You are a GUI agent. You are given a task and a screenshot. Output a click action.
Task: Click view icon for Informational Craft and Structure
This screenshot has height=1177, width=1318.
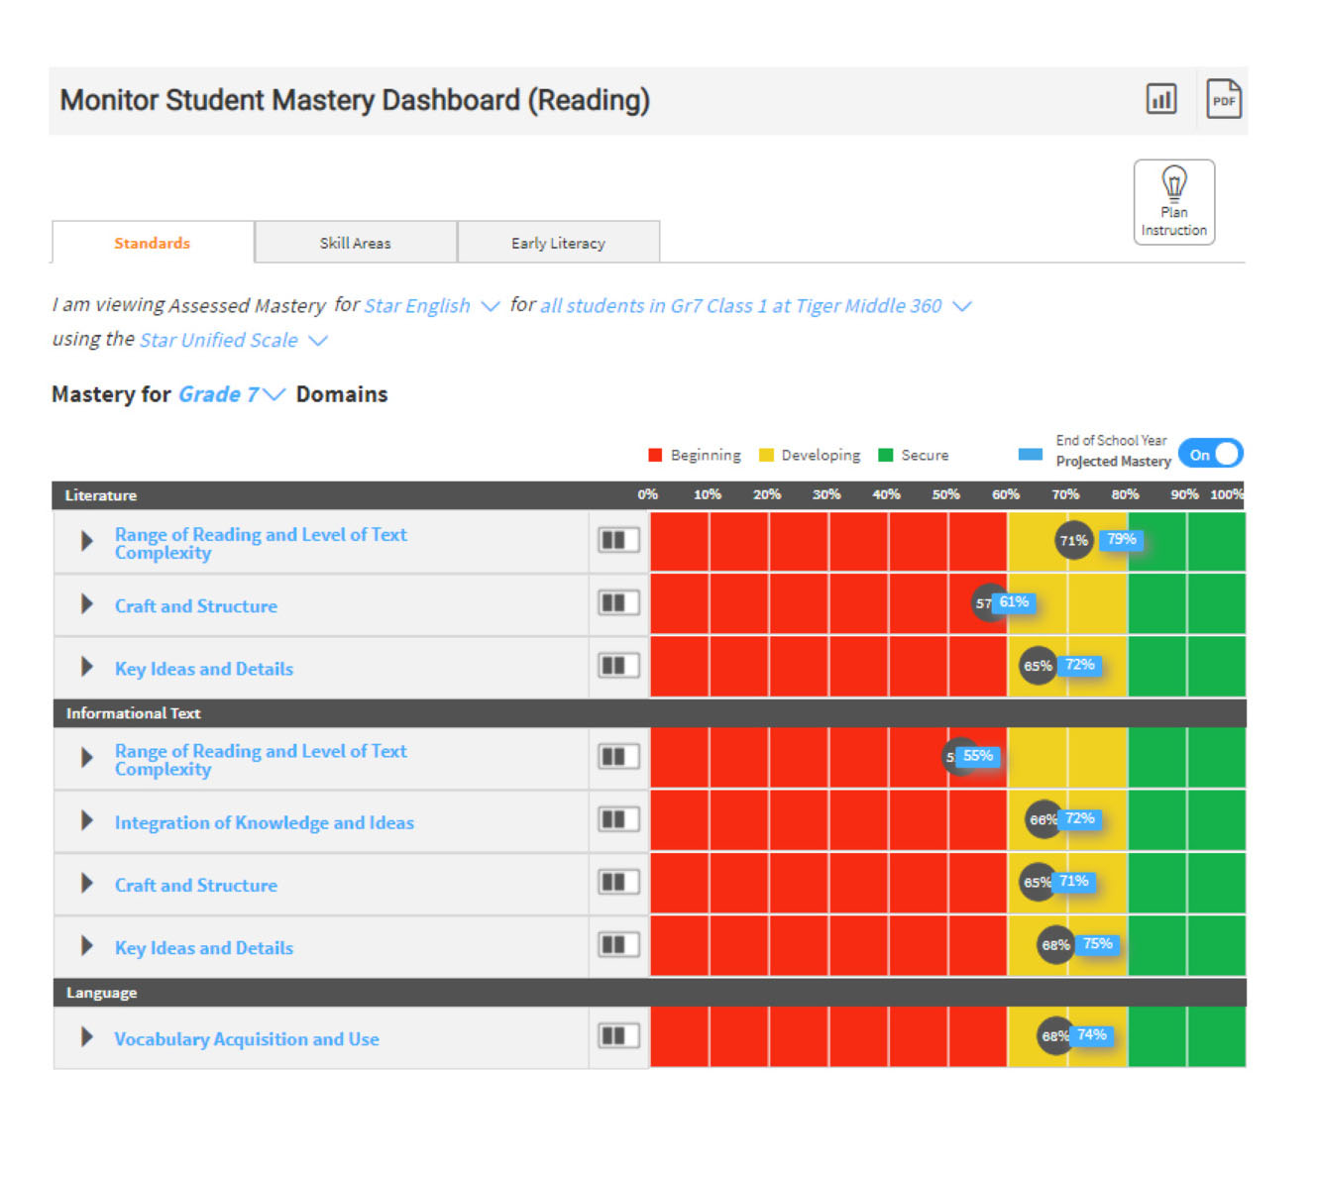(x=618, y=882)
